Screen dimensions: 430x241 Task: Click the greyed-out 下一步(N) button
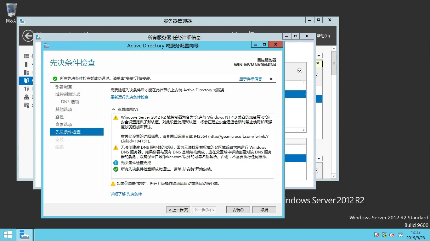[x=204, y=210]
